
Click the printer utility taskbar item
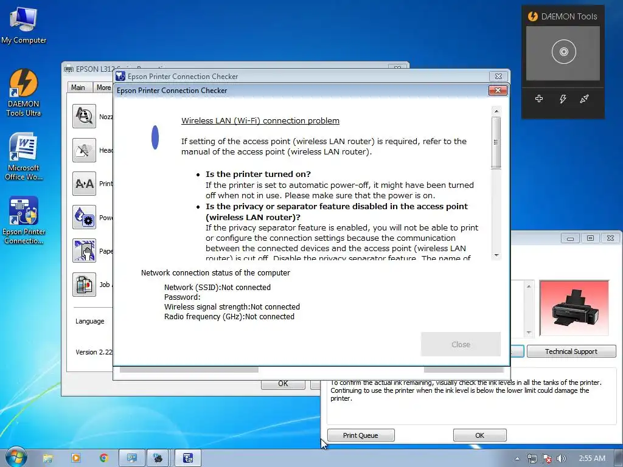click(x=158, y=458)
